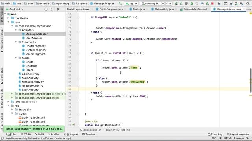Screen dimensions: 252x141
Task: Click the yellow warning indicator above scrollbar
Action: coord(250,14)
